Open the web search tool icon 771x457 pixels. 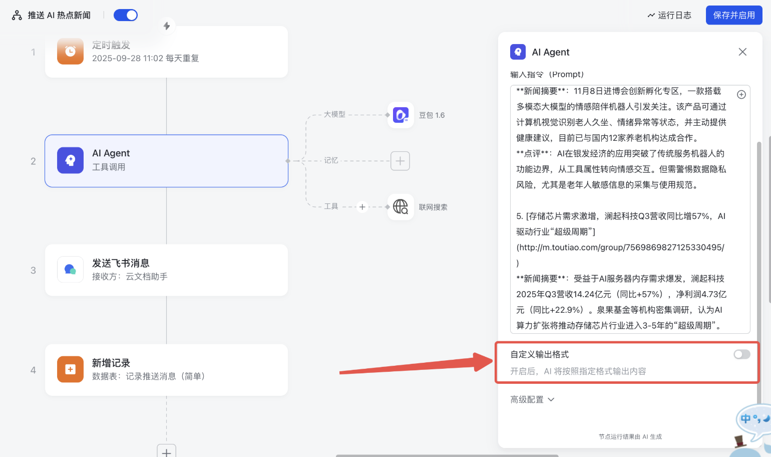(x=401, y=206)
